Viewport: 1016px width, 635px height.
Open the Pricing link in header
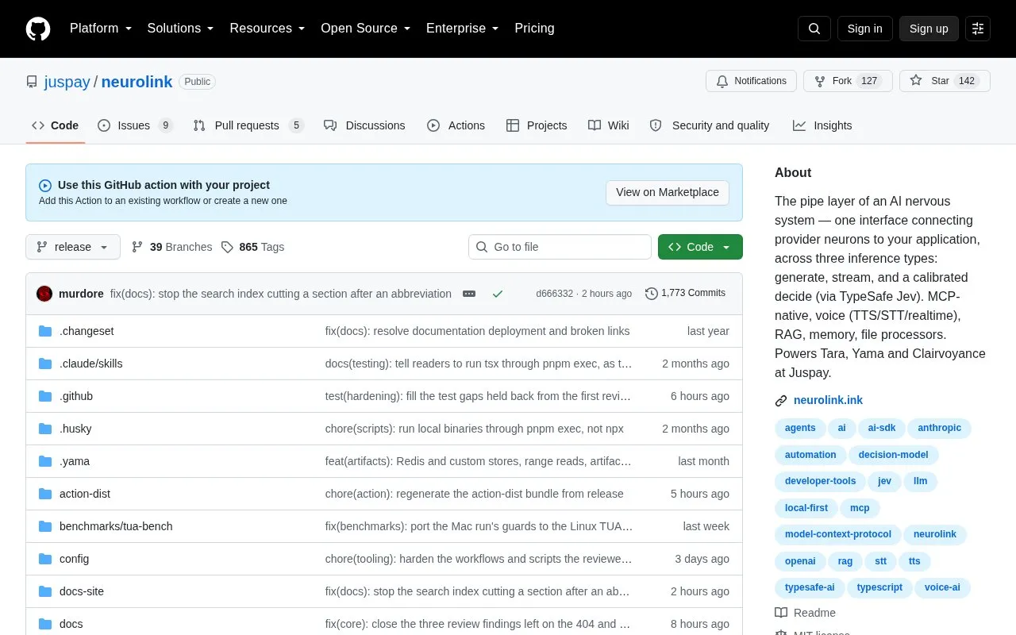534,29
